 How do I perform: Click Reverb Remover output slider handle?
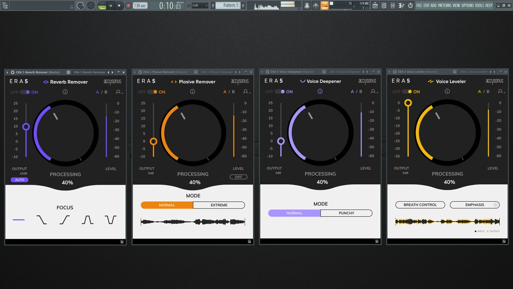click(x=26, y=127)
